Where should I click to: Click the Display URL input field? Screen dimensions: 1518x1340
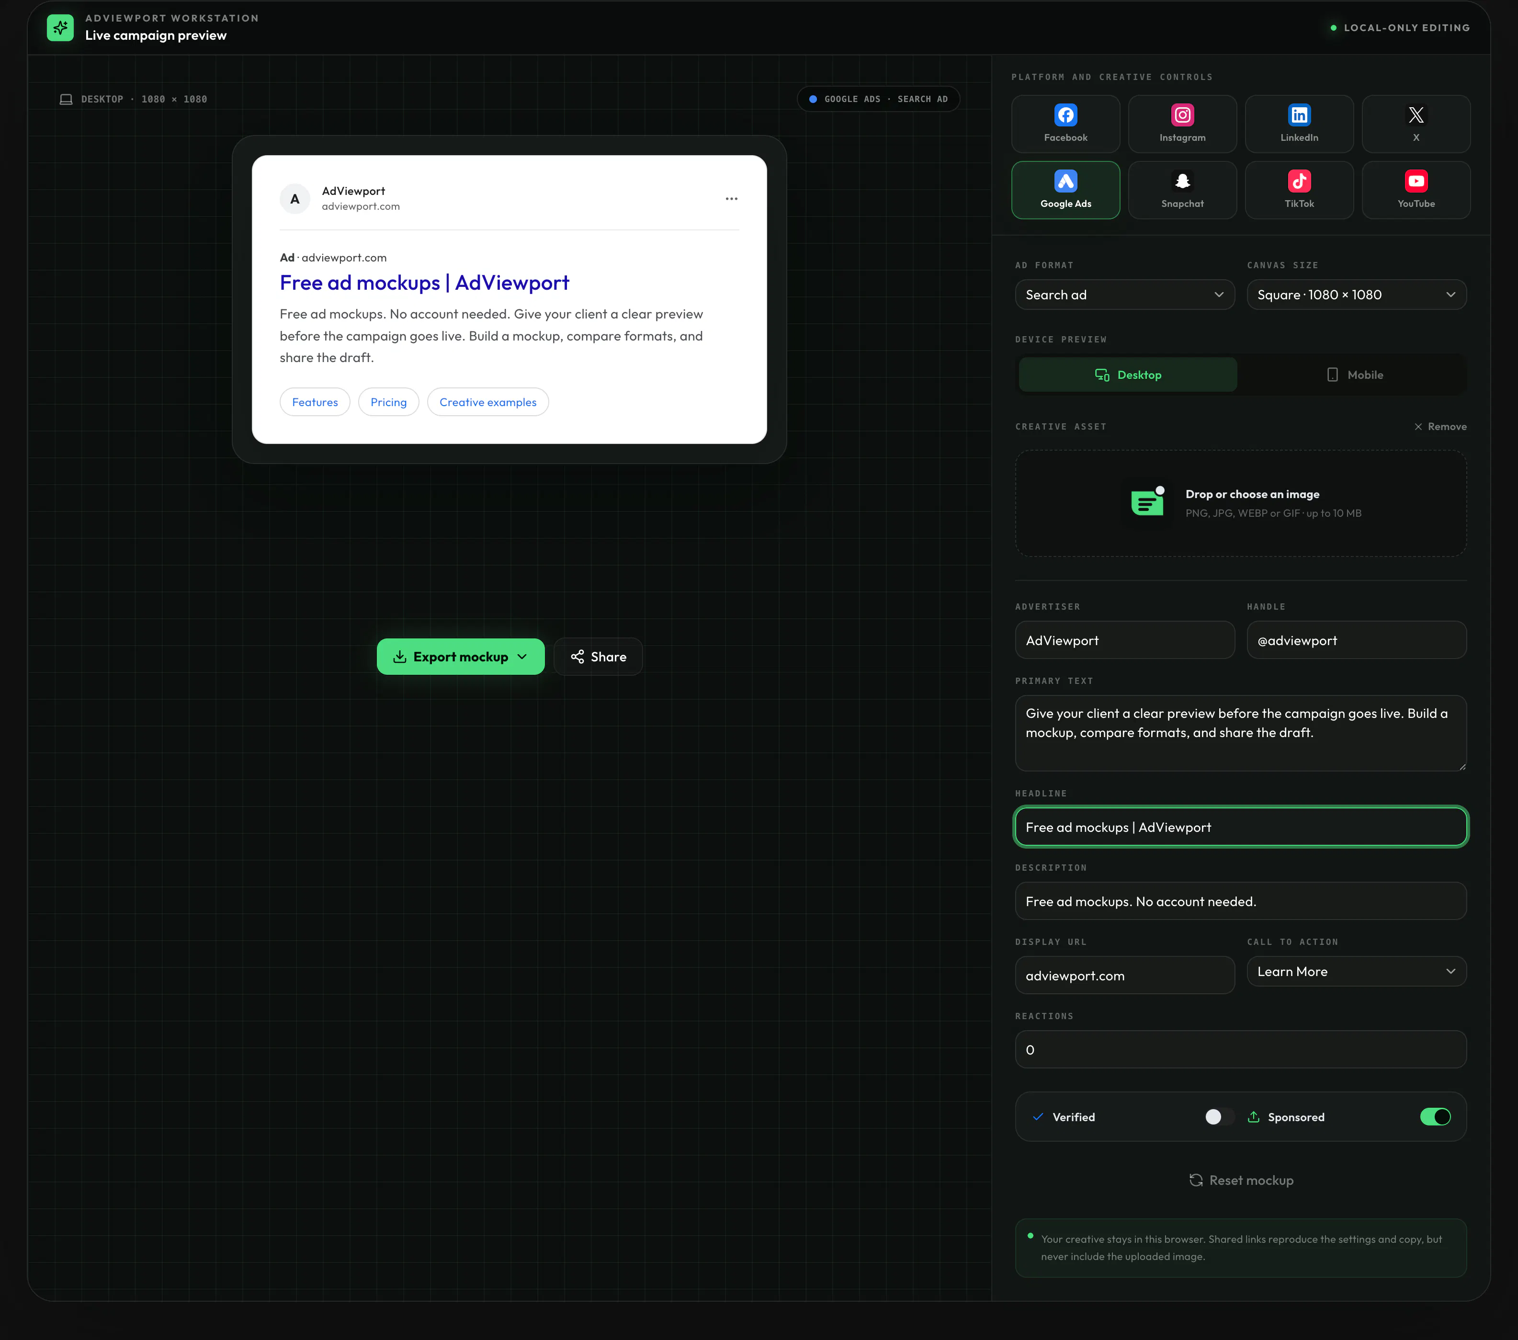point(1124,975)
